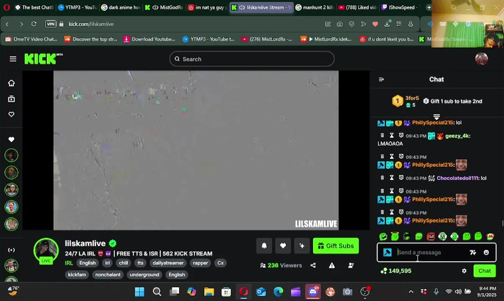Screen dimensions: 504x301
Task: Expand the sidebar with the arrows icon
Action: point(11,250)
